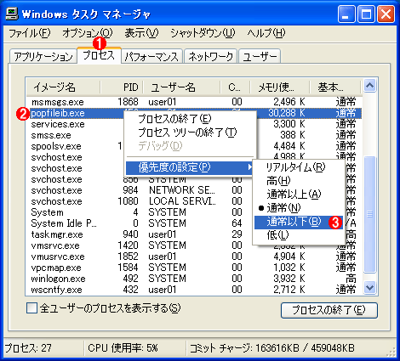The width and height of the screenshot is (400, 361).
Task: Set priority to リアルタイム(R)
Action: 299,167
